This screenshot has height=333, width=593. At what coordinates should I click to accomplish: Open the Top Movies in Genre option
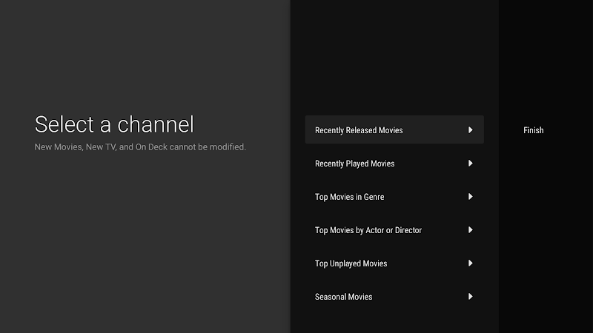coord(349,197)
